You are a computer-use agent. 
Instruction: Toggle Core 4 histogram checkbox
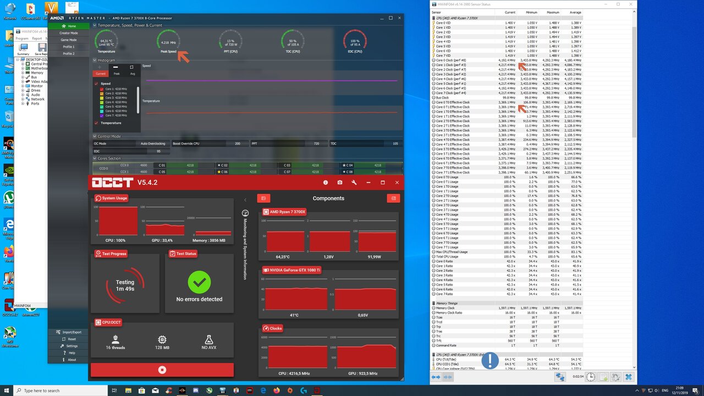click(102, 102)
